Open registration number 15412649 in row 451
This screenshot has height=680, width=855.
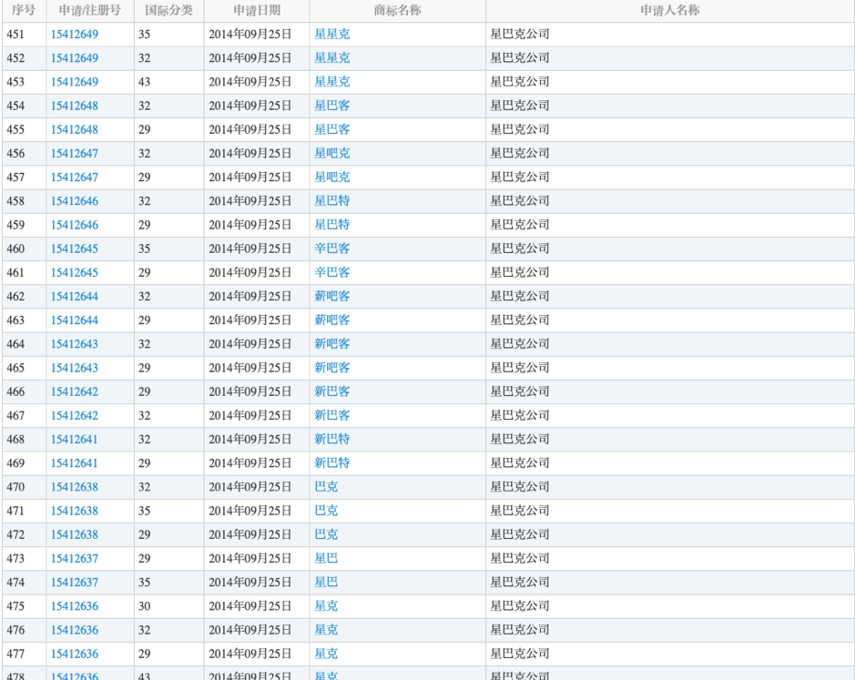point(74,35)
